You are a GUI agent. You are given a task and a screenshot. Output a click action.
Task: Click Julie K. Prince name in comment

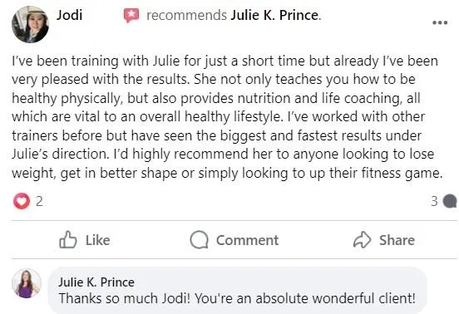pyautogui.click(x=96, y=282)
